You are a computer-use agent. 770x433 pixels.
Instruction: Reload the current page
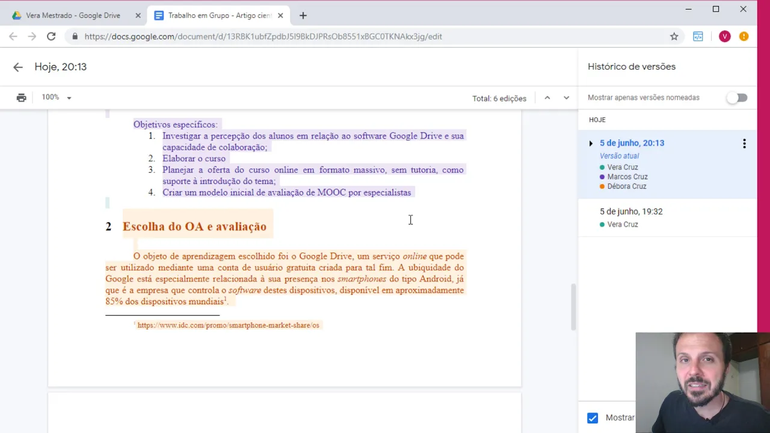click(51, 37)
